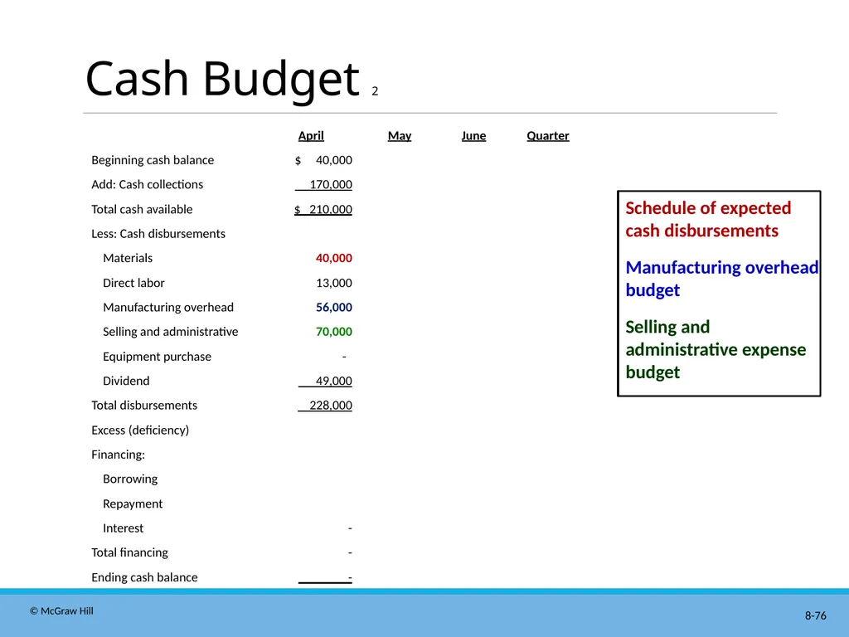Image resolution: width=849 pixels, height=637 pixels.
Task: Click the $210,000 total cash value
Action: pos(323,210)
